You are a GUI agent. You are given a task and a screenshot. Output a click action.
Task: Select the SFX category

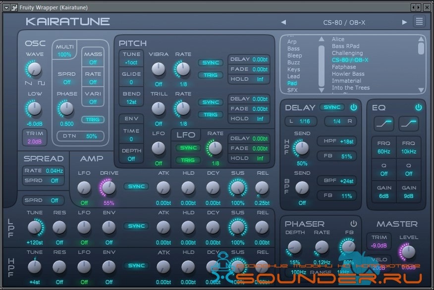tap(292, 90)
